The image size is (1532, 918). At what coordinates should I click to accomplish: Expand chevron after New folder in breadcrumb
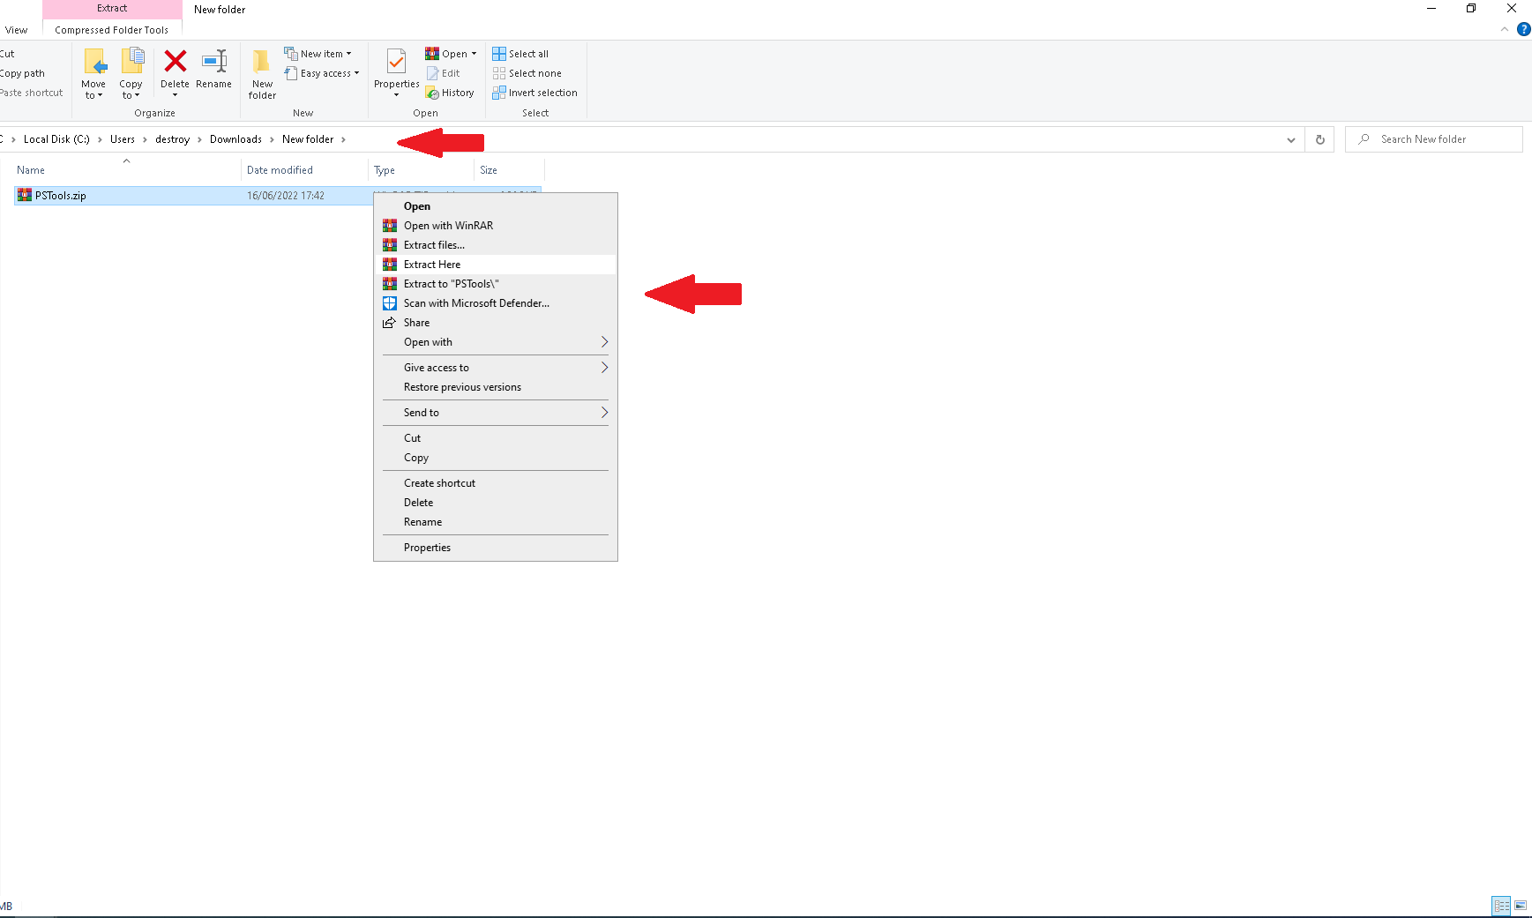pos(343,139)
